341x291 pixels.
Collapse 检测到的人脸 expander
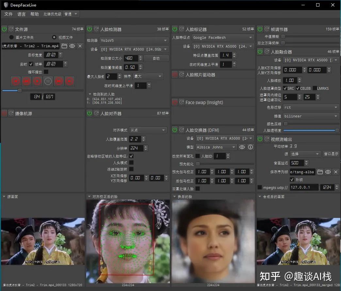click(90, 94)
